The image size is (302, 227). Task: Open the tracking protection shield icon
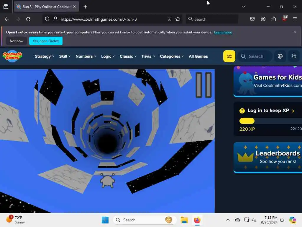[47, 19]
